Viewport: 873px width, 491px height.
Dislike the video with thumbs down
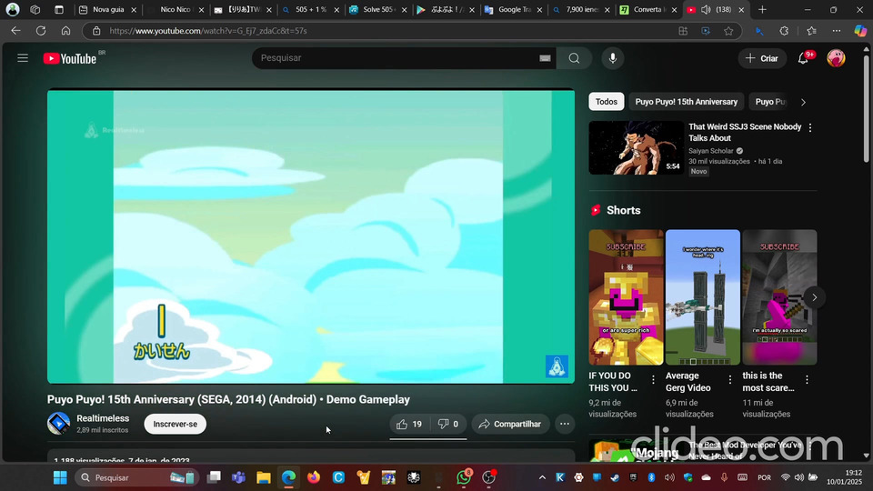click(x=448, y=425)
